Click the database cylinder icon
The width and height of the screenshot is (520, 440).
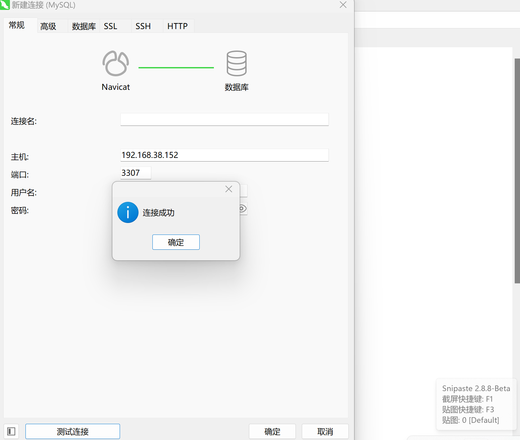pos(237,63)
